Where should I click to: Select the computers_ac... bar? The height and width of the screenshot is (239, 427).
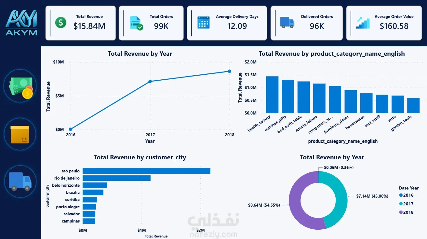(x=335, y=100)
